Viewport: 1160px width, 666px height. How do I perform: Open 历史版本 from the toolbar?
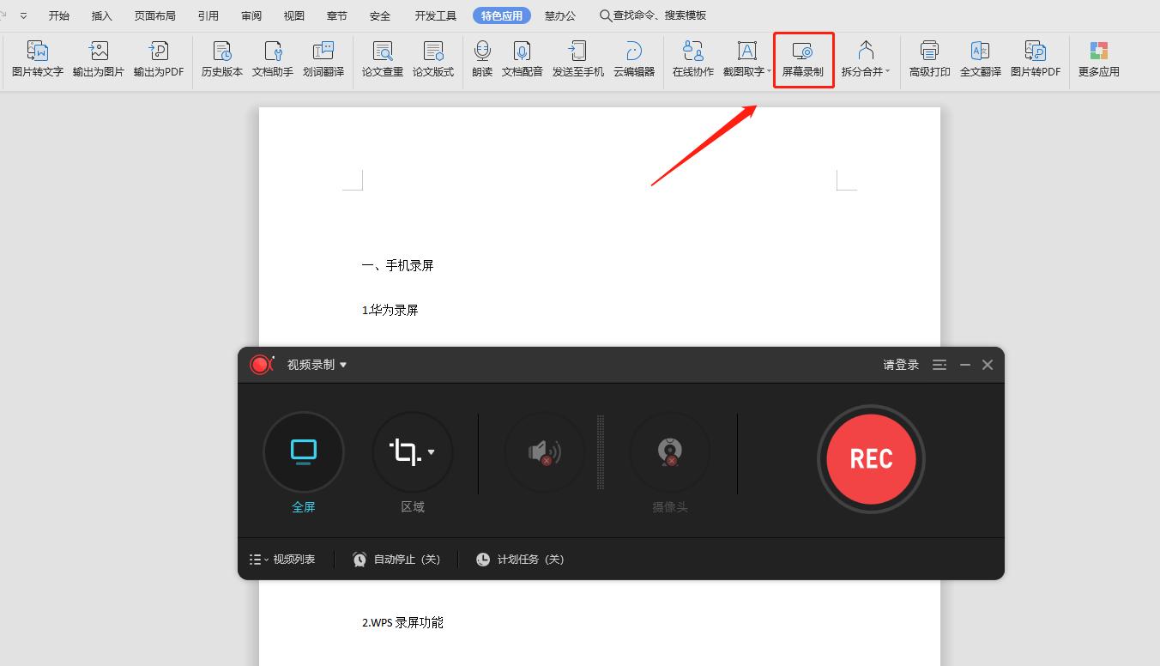coord(221,58)
